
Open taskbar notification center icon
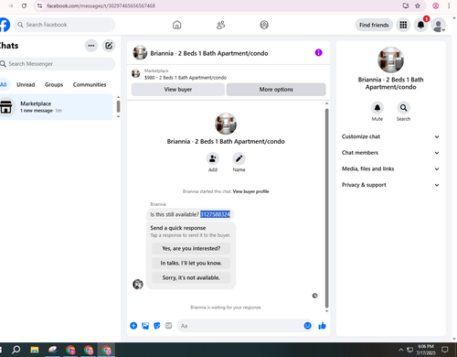coord(445,350)
